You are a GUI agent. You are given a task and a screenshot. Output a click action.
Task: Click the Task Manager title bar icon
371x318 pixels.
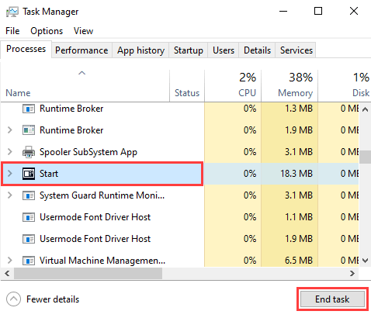coord(12,12)
